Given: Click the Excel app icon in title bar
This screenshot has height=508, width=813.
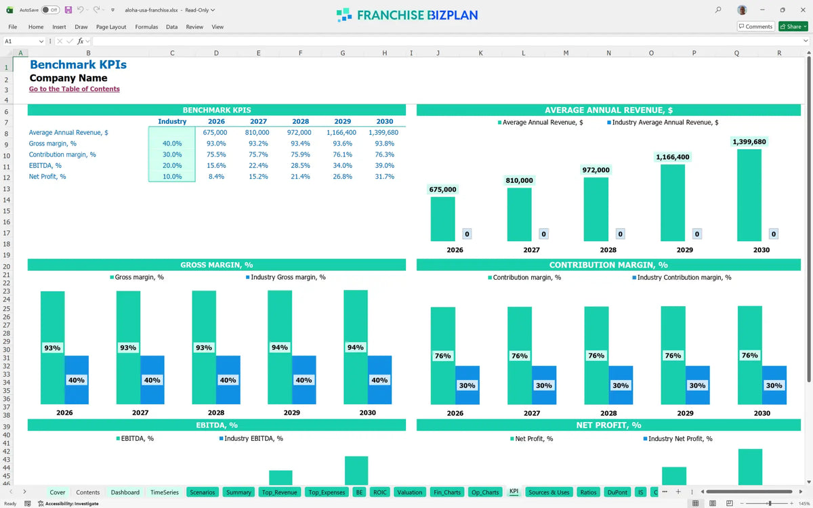Looking at the screenshot, I should pyautogui.click(x=9, y=10).
